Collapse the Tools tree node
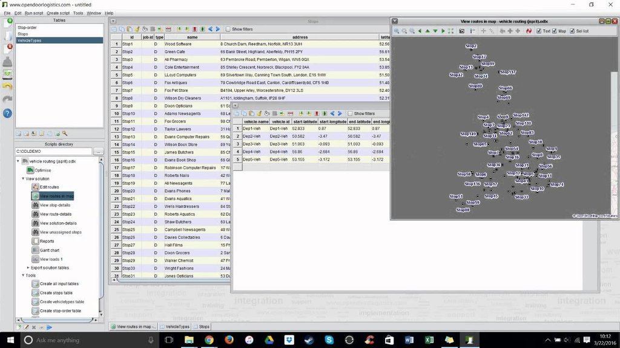Screen dimensions: 620x348 [x=23, y=275]
